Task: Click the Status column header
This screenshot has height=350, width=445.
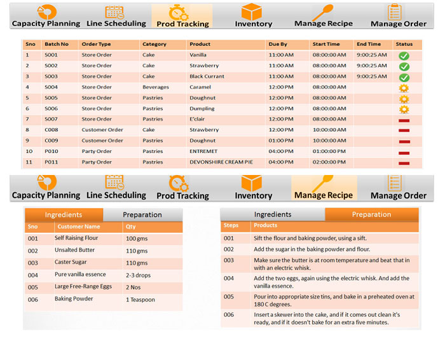Action: 404,45
